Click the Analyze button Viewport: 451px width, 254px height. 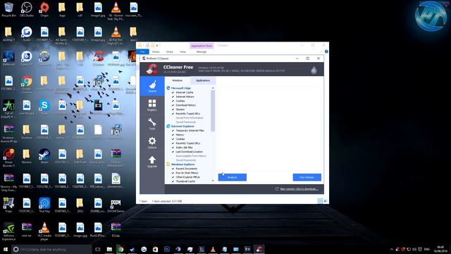pos(232,177)
